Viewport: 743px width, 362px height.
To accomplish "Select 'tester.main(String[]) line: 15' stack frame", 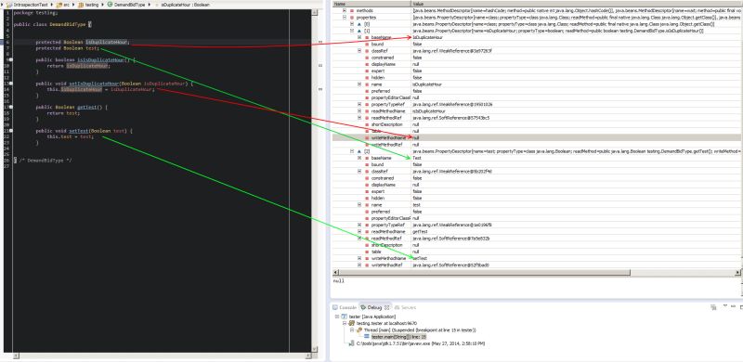I will pos(399,336).
